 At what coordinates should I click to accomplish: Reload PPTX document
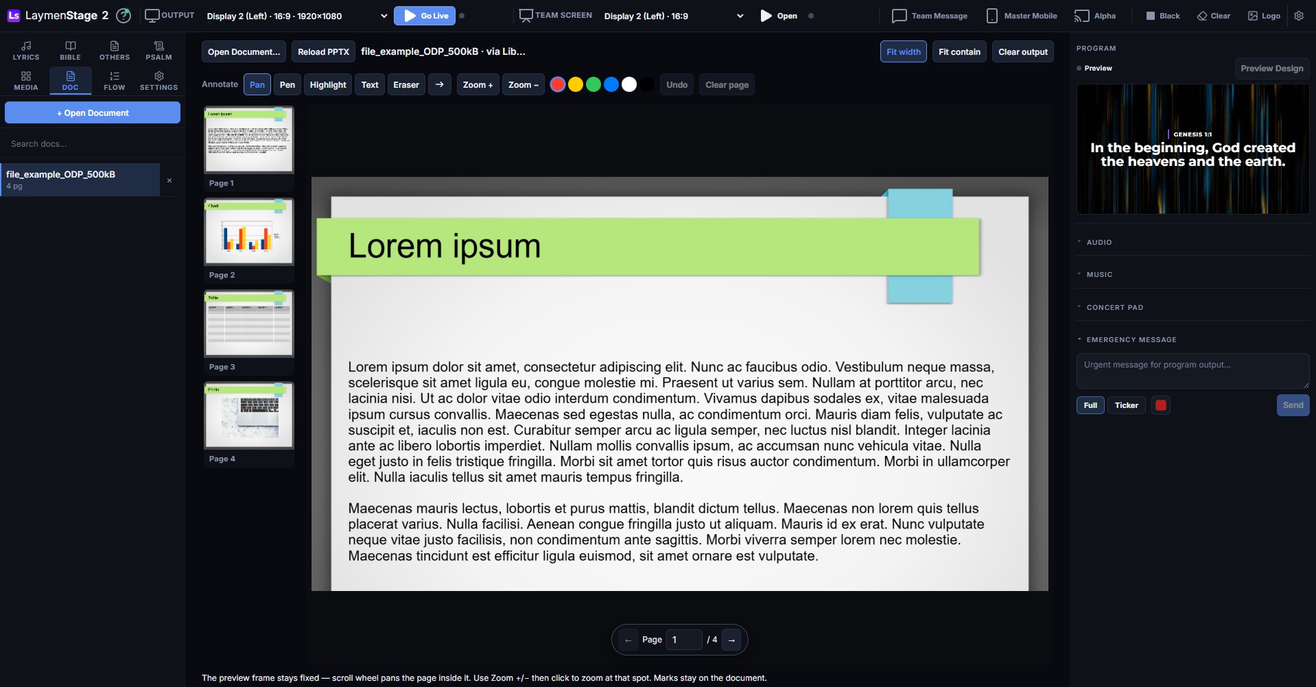point(324,51)
